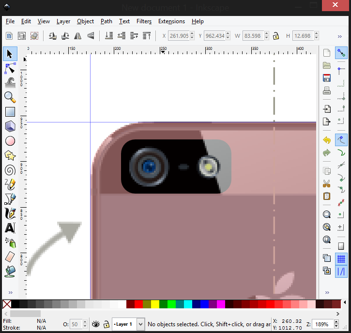Open the Edit menu

coord(26,21)
